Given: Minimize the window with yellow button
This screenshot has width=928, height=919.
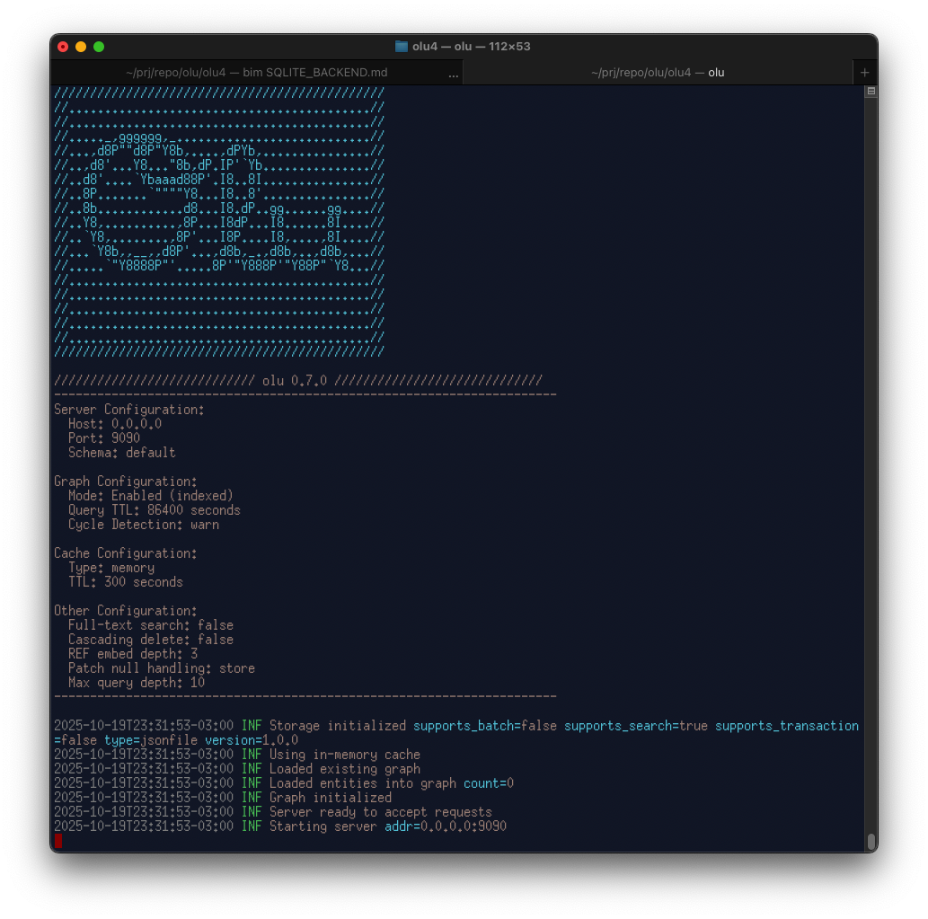Looking at the screenshot, I should pos(81,47).
